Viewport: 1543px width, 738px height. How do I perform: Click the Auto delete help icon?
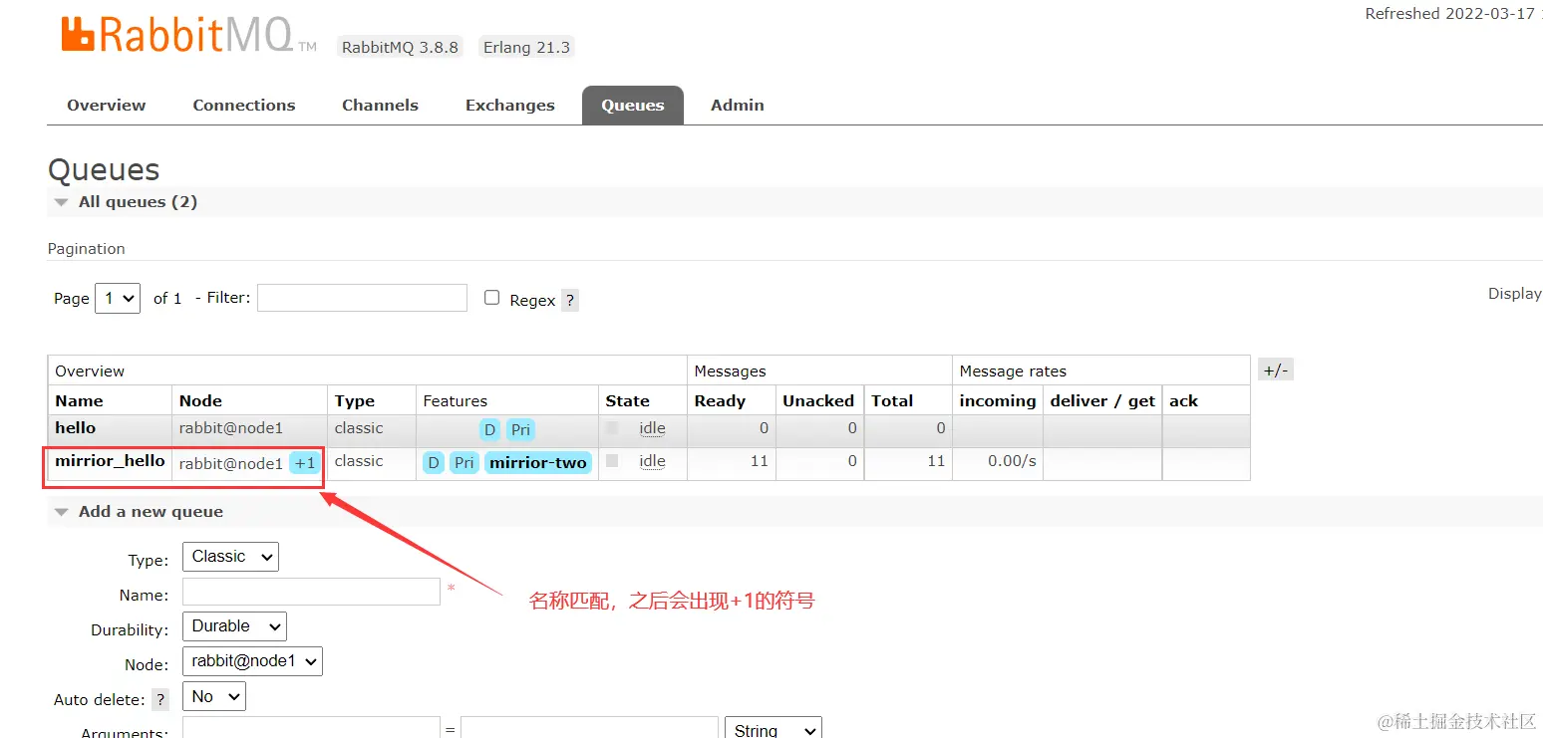click(x=159, y=700)
